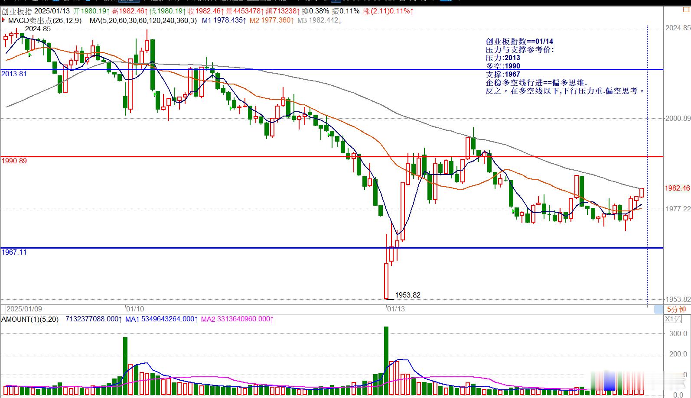This screenshot has width=691, height=398.
Task: Select the MA(5,20,60,30,60,120,240,360,3) indicator label
Action: pos(143,20)
